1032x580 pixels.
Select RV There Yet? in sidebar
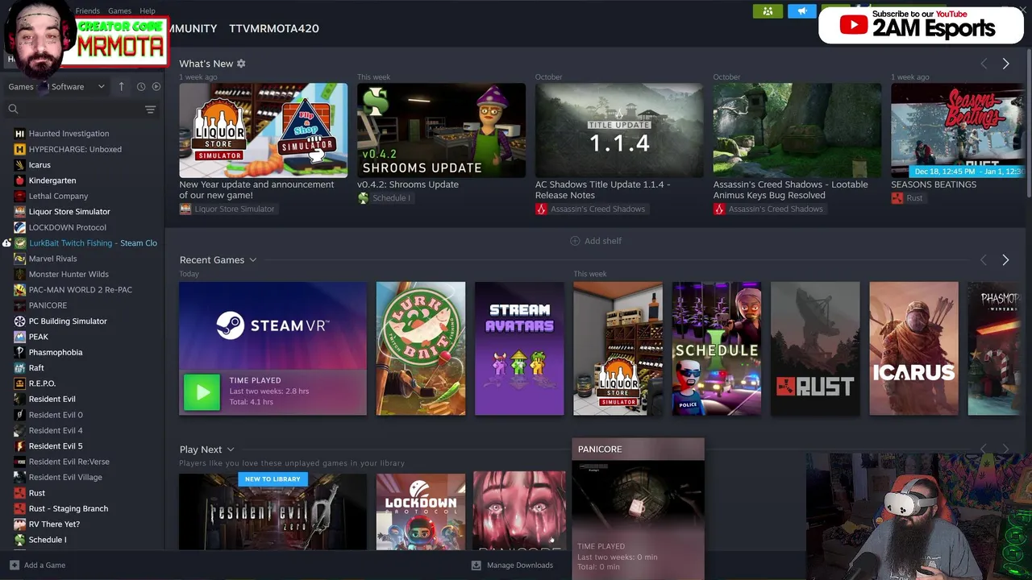pos(54,524)
